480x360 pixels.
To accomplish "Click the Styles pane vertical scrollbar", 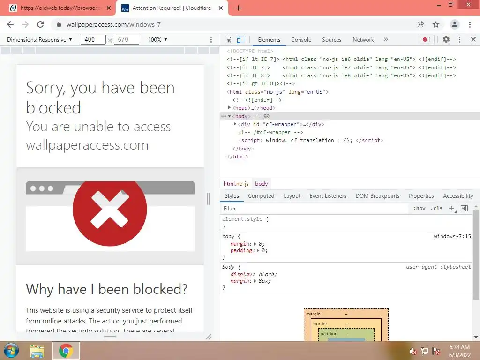I will coord(476,255).
